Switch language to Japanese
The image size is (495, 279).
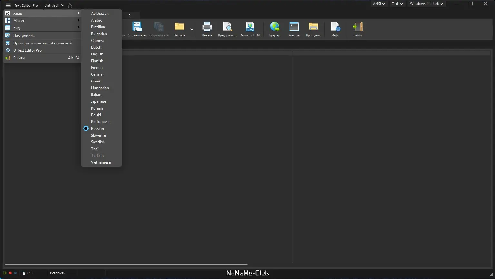click(x=101, y=101)
